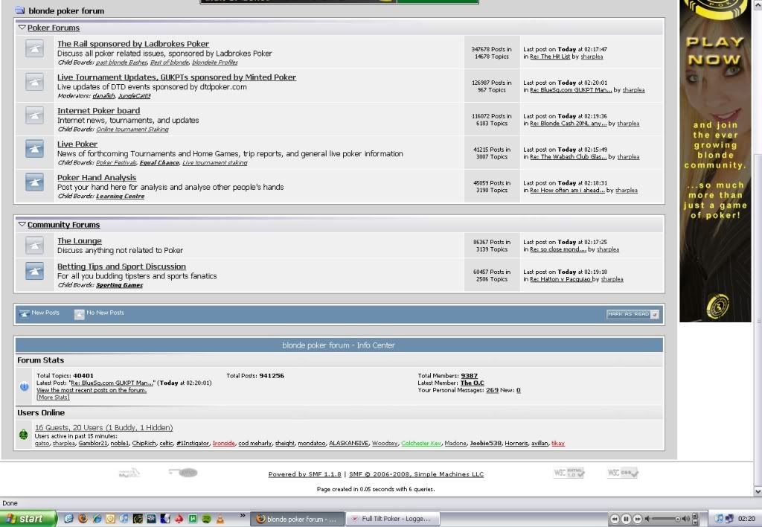Open the Internet Poker board link

[x=99, y=111]
